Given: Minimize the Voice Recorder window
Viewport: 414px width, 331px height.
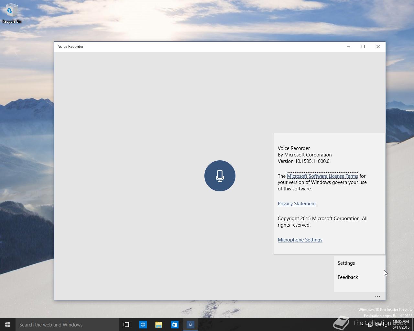Looking at the screenshot, I should [348, 47].
